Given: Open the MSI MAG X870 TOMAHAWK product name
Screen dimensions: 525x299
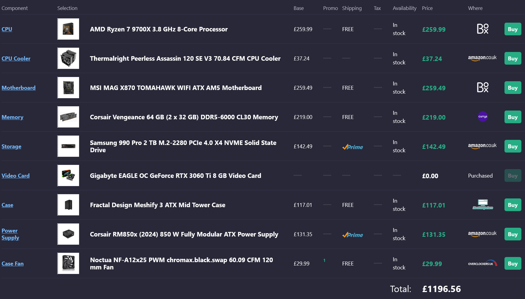Looking at the screenshot, I should [x=176, y=88].
